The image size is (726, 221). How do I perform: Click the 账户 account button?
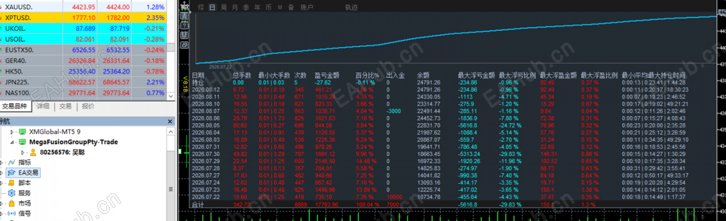[307, 8]
